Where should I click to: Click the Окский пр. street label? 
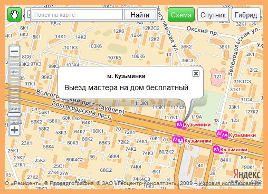coord(202,31)
